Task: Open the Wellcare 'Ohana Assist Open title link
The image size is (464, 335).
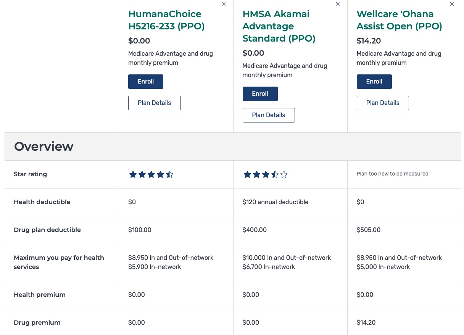Action: click(399, 20)
